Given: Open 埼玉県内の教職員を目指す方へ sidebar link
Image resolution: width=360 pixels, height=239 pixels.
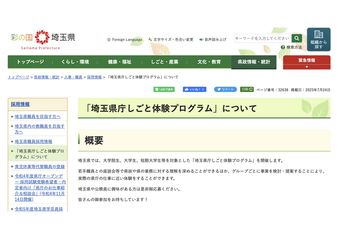Looking at the screenshot, I should [x=40, y=129].
